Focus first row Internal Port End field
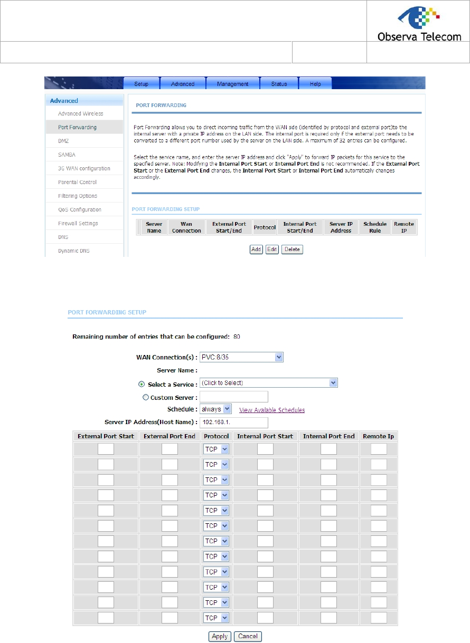This screenshot has width=470, height=643. click(328, 449)
